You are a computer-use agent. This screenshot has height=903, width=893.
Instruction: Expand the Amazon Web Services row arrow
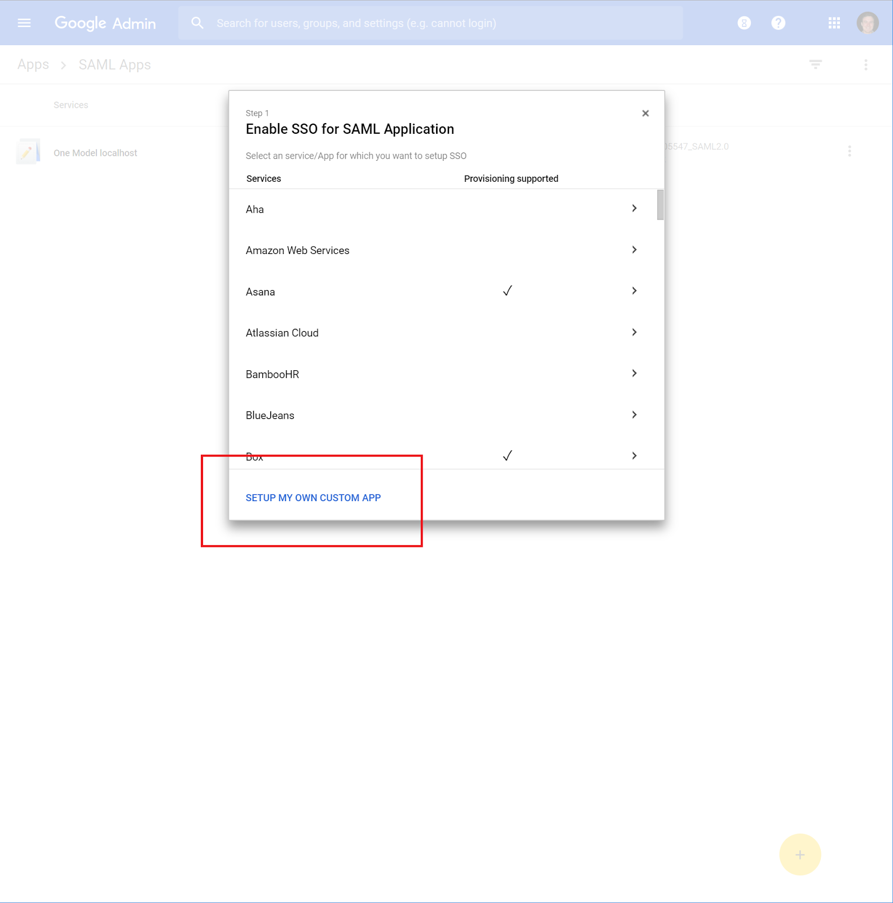pos(634,249)
